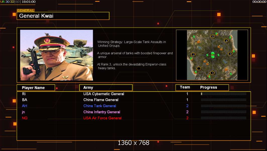Click the dollar icon left of map center

207,55
